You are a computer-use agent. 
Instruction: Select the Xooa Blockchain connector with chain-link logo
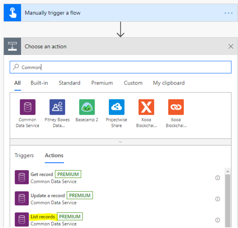pyautogui.click(x=176, y=107)
